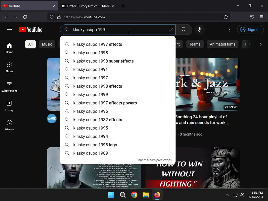Open the YouTube guide hamburger menu
Viewport: 268px width, 201px height.
[9, 30]
